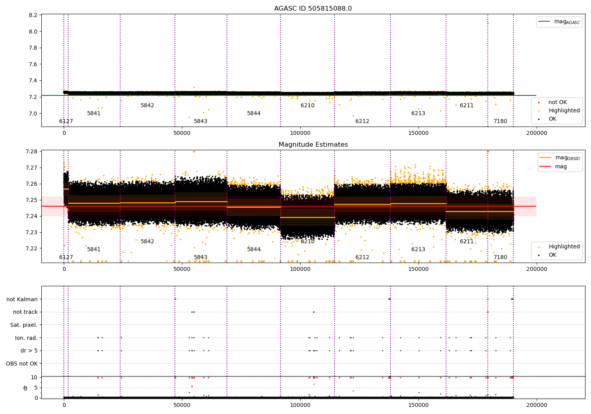
Task: Click 'OK' legend entry in top plot's lower legend
Action: tap(547, 119)
